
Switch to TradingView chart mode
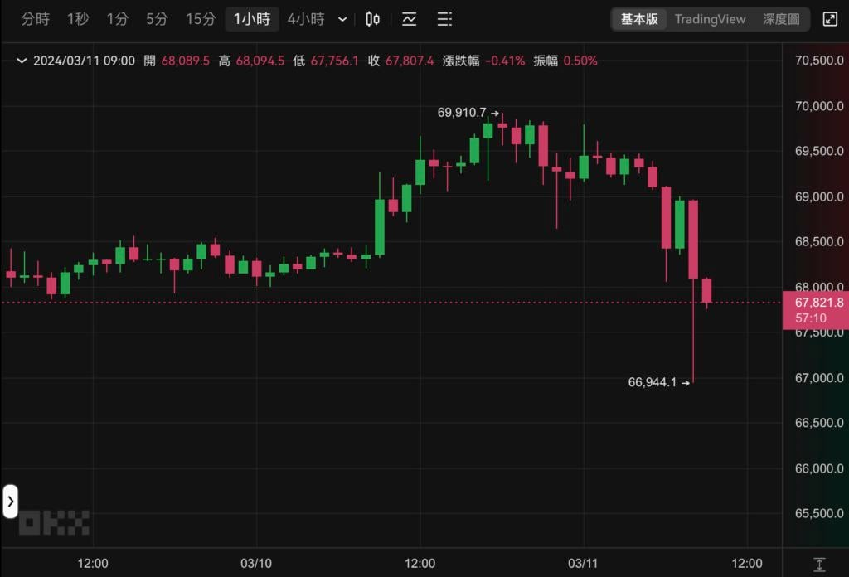(x=710, y=19)
